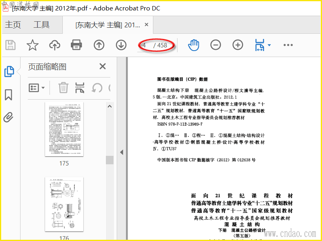The height and width of the screenshot is (241, 322).
Task: Select page 176 thumbnail
Action: click(64, 204)
